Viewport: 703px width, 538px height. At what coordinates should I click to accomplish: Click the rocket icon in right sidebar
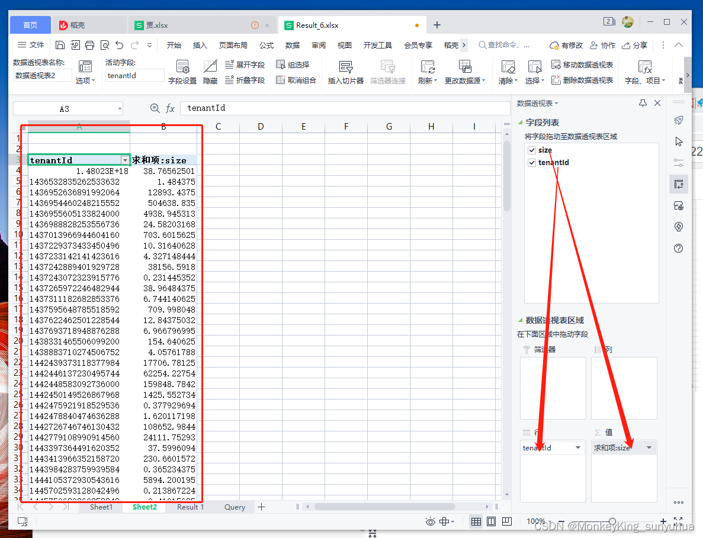679,120
